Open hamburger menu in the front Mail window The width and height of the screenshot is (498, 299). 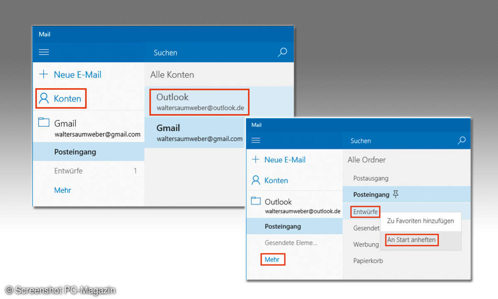256,140
